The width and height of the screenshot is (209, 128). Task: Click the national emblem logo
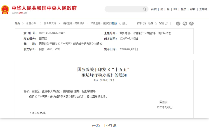point(5,10)
